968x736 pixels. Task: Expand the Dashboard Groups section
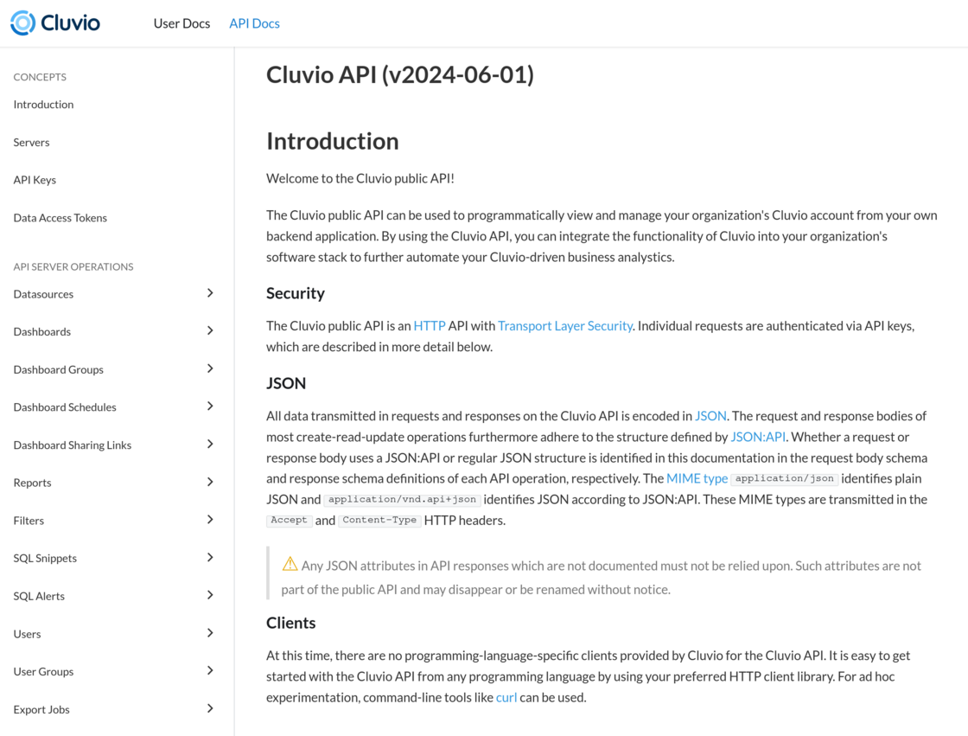209,368
